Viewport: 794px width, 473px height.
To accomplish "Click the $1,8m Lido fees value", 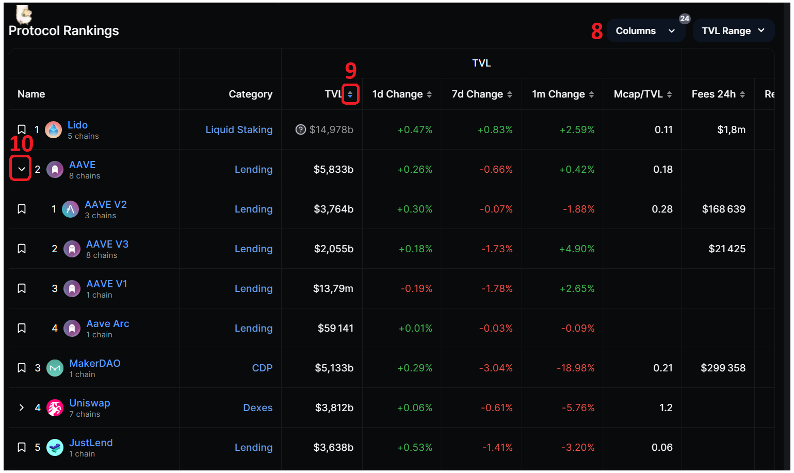I will click(731, 129).
